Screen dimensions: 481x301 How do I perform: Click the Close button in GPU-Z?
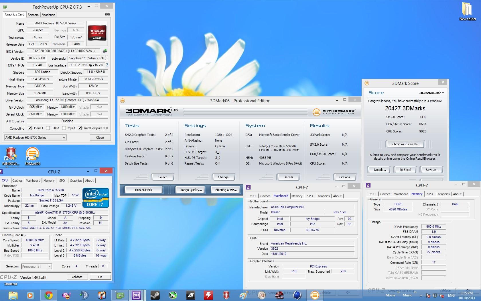100,138
